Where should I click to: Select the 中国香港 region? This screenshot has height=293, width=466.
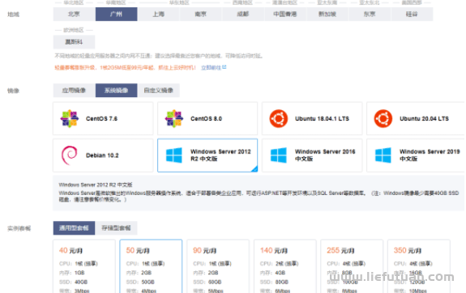pos(285,14)
